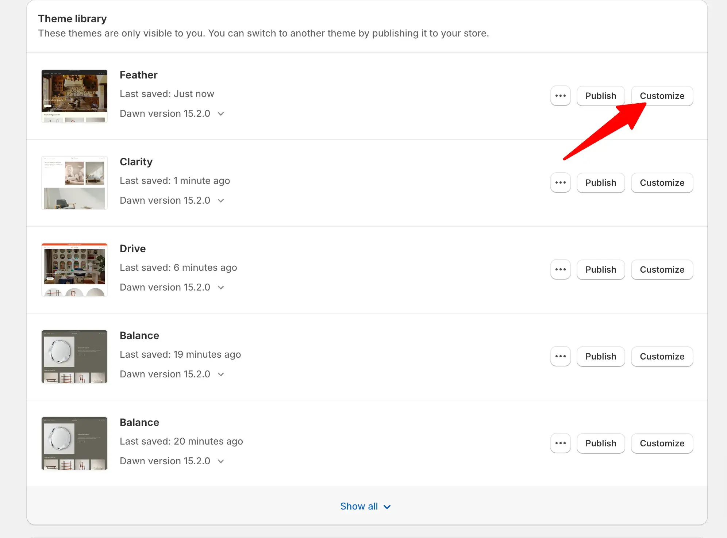Expand Drive's Dawn version 15.2.0 chevron
Screen dimensions: 727x538
[221, 288]
